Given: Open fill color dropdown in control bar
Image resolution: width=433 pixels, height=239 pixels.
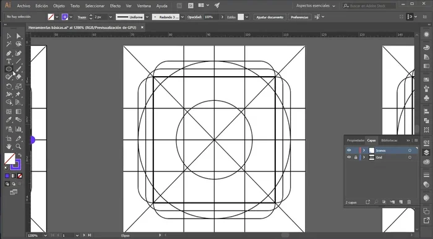Looking at the screenshot, I should pos(57,17).
